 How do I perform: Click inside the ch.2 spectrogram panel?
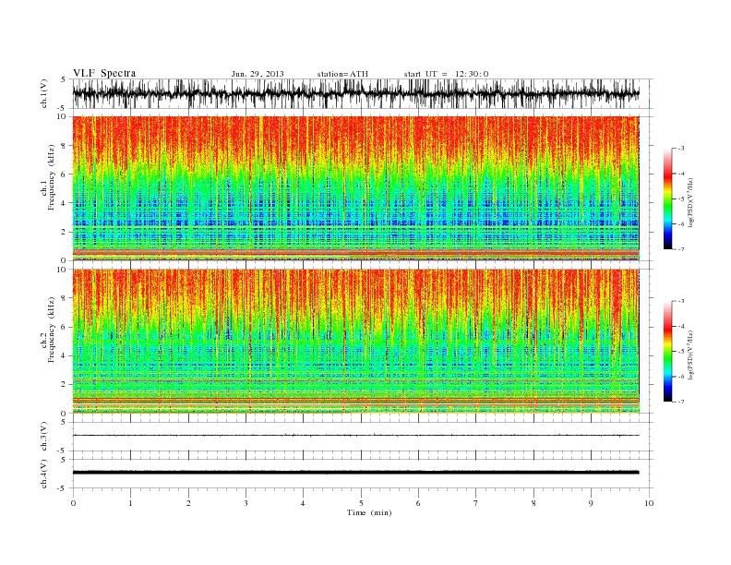[x=355, y=342]
